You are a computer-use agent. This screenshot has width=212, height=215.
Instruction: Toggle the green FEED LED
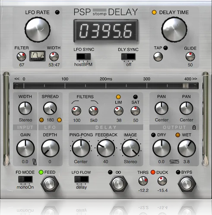(x=41, y=172)
